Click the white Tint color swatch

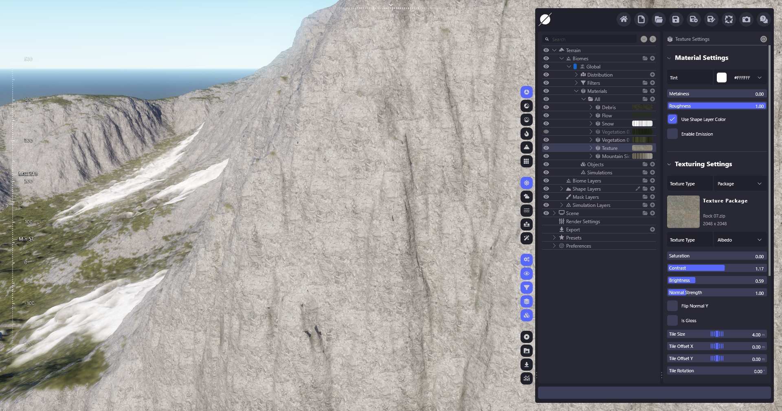pyautogui.click(x=721, y=78)
